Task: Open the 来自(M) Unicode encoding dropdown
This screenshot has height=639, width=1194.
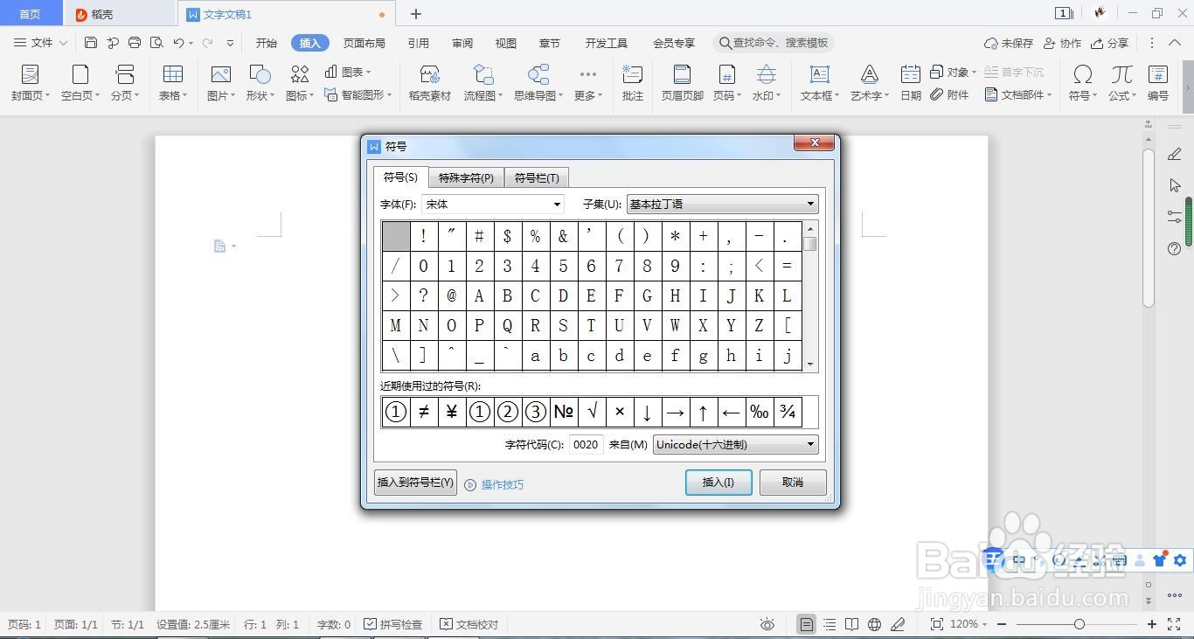Action: coord(809,444)
